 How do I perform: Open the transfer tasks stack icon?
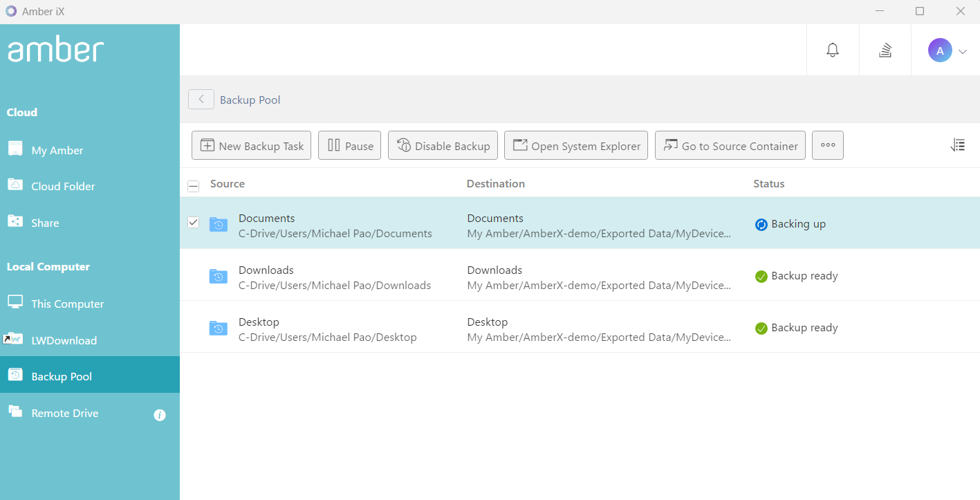click(885, 50)
